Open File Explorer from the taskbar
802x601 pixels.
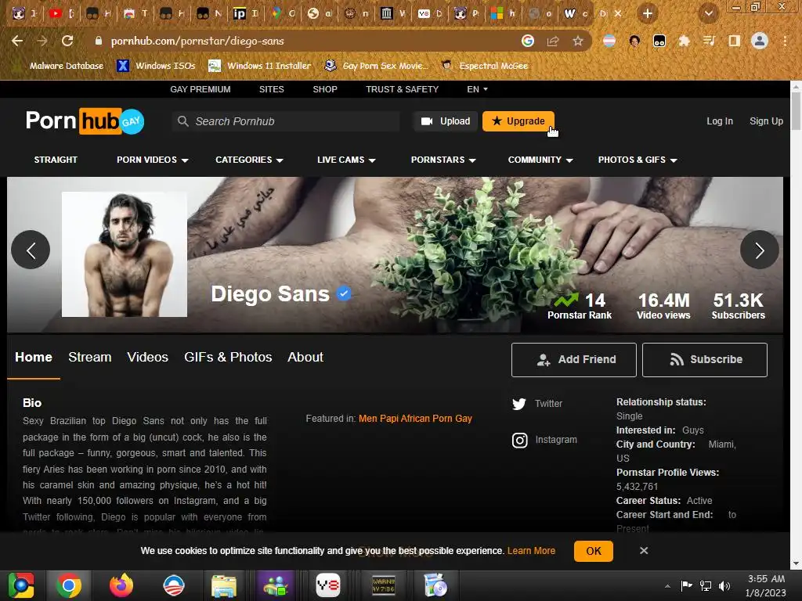coord(224,585)
